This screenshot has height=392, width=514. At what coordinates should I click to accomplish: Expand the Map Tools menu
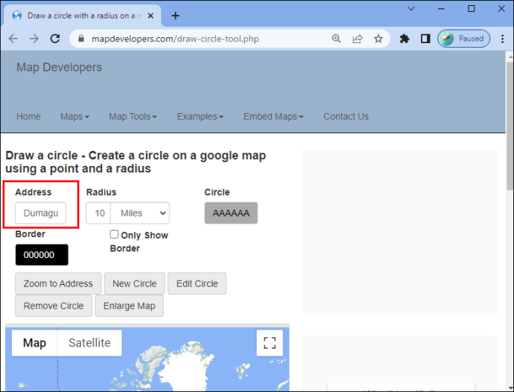pos(133,117)
